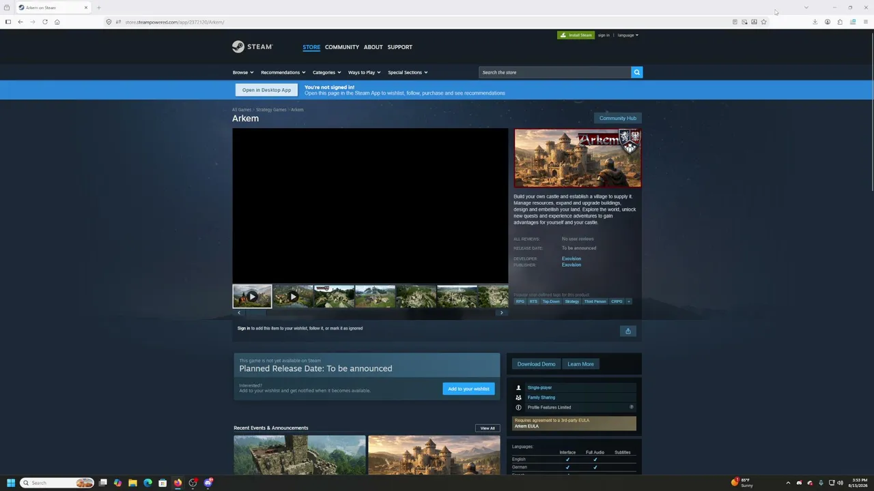Viewport: 874px width, 491px height.
Task: Click the Exovision developer link
Action: click(x=572, y=258)
